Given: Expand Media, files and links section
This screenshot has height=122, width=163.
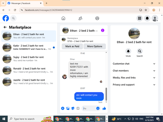Looking at the screenshot, I should [134, 78].
